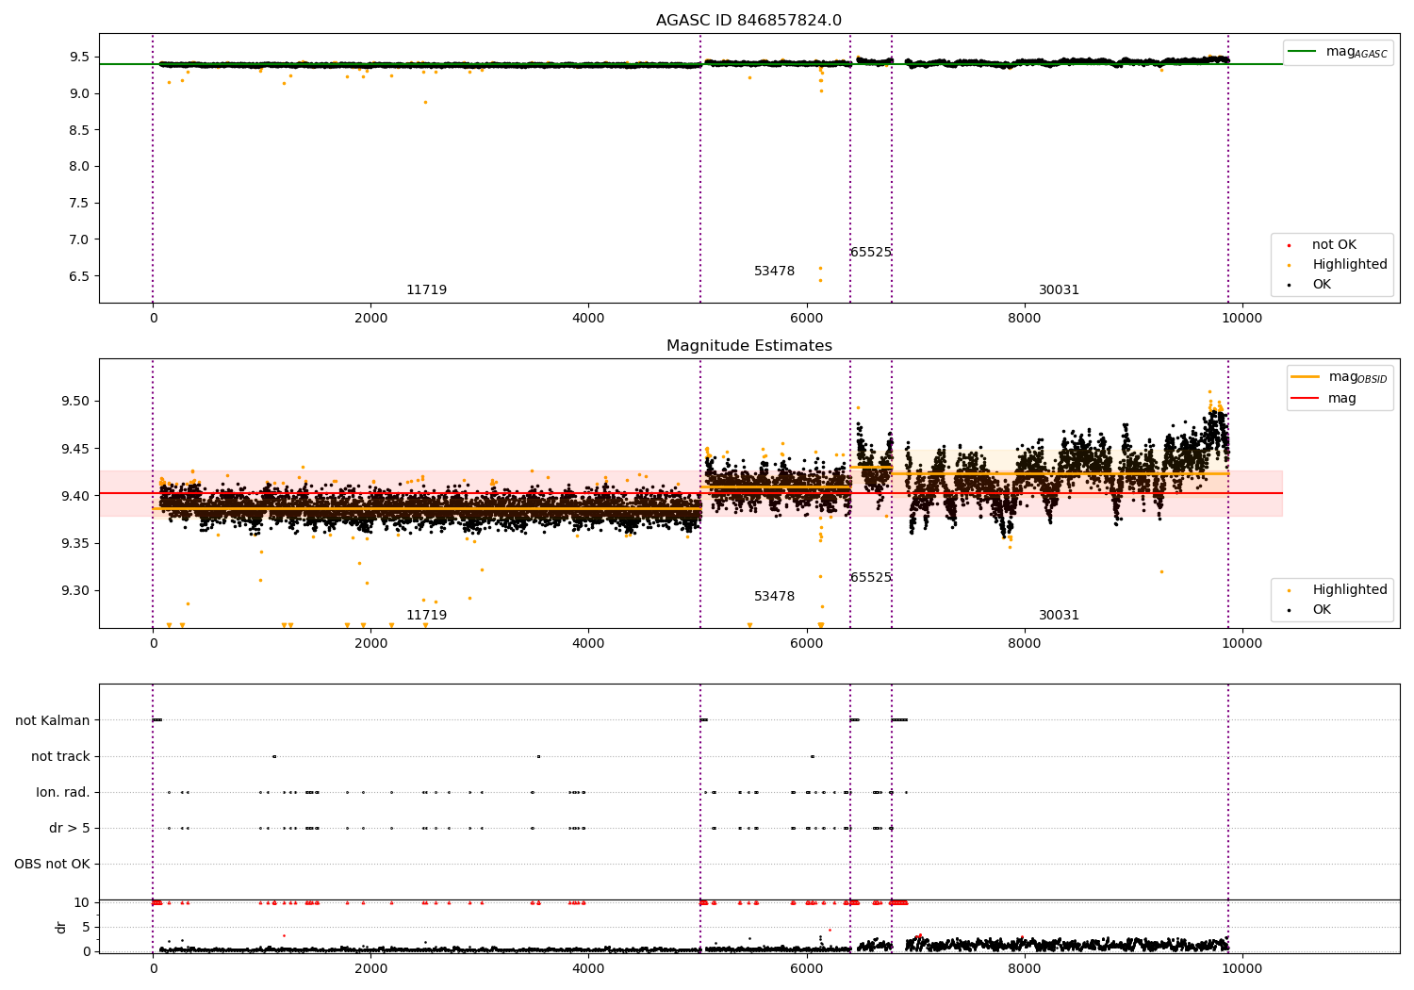Select "Highlighted" legend entry in the top plot
Viewport: 1414px width, 990px height.
pos(1350,265)
